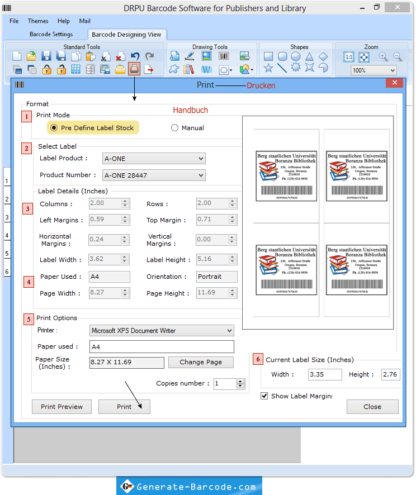Select the Picture drawing tool icon
416x495 pixels.
[x=207, y=56]
